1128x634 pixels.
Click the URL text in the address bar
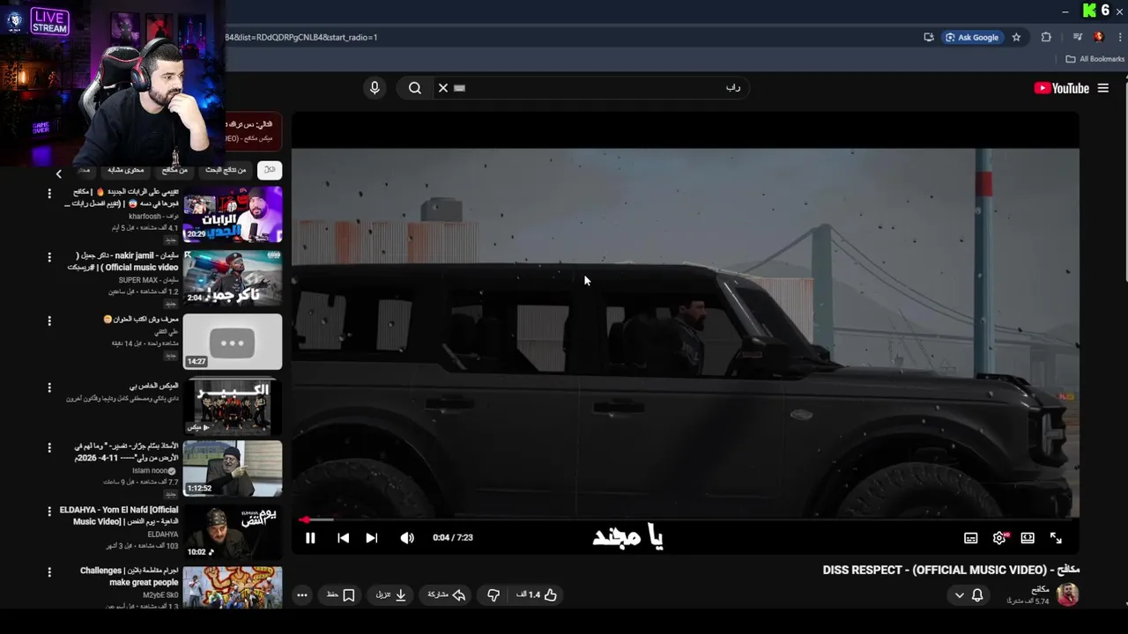pos(301,37)
